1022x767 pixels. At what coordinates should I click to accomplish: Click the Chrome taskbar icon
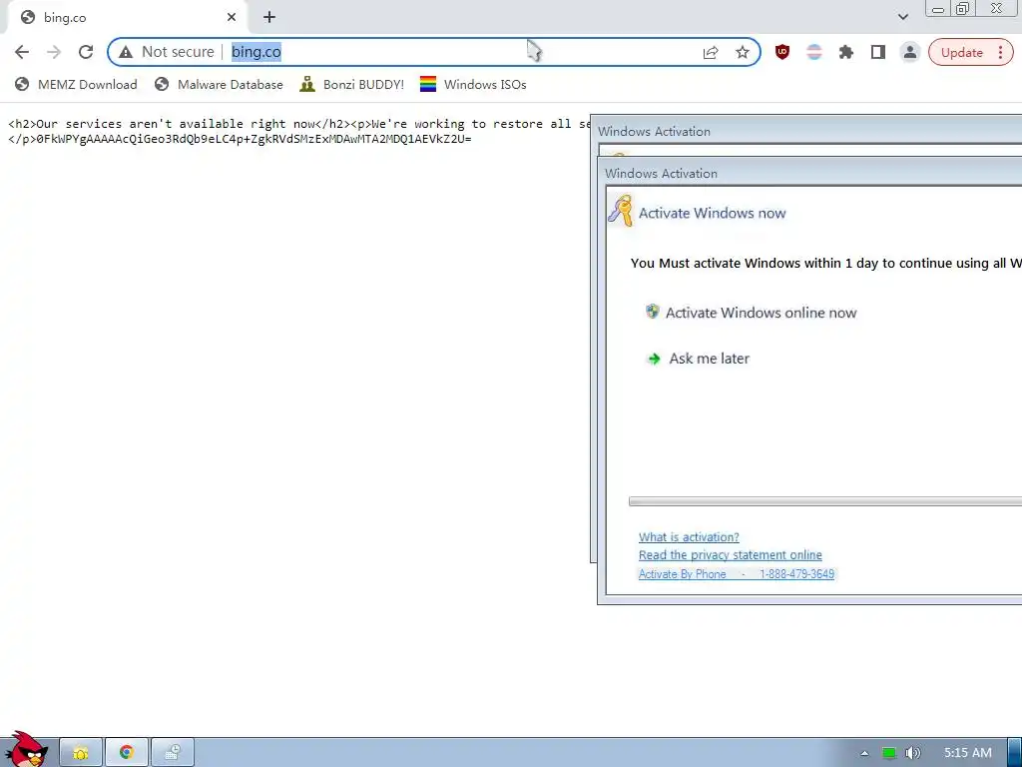[x=127, y=753]
